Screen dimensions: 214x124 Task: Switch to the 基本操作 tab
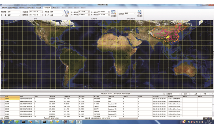point(5,7)
